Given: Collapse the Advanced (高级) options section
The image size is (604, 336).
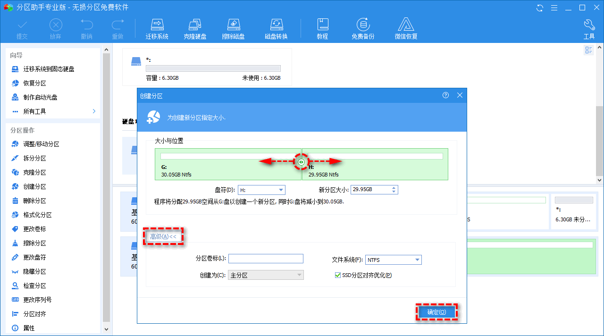Looking at the screenshot, I should [x=163, y=237].
